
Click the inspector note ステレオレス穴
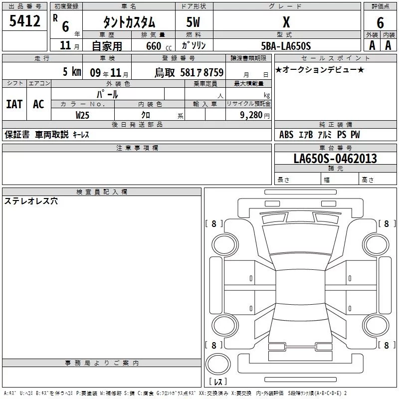[x=31, y=201]
